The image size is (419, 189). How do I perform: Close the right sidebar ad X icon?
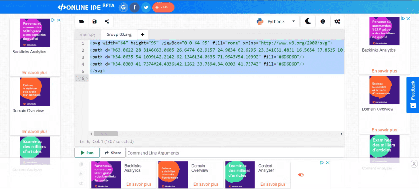click(x=408, y=19)
